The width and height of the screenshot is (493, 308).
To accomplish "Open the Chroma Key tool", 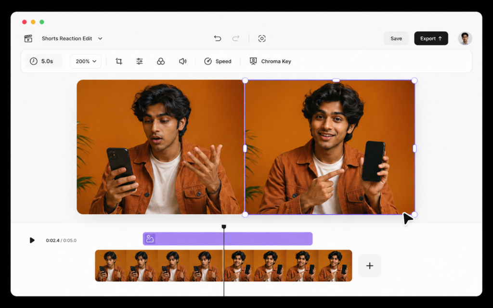I will point(271,61).
